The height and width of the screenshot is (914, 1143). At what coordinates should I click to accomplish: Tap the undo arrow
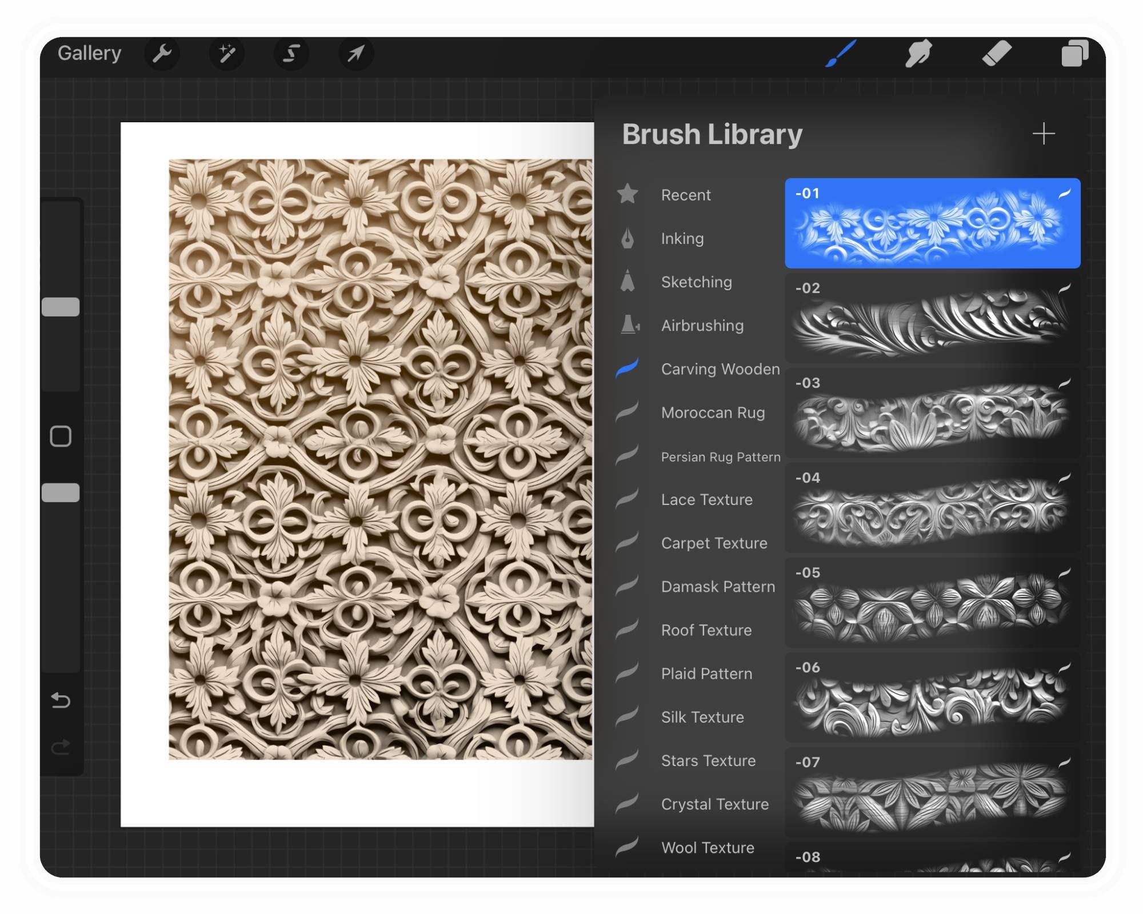(61, 701)
